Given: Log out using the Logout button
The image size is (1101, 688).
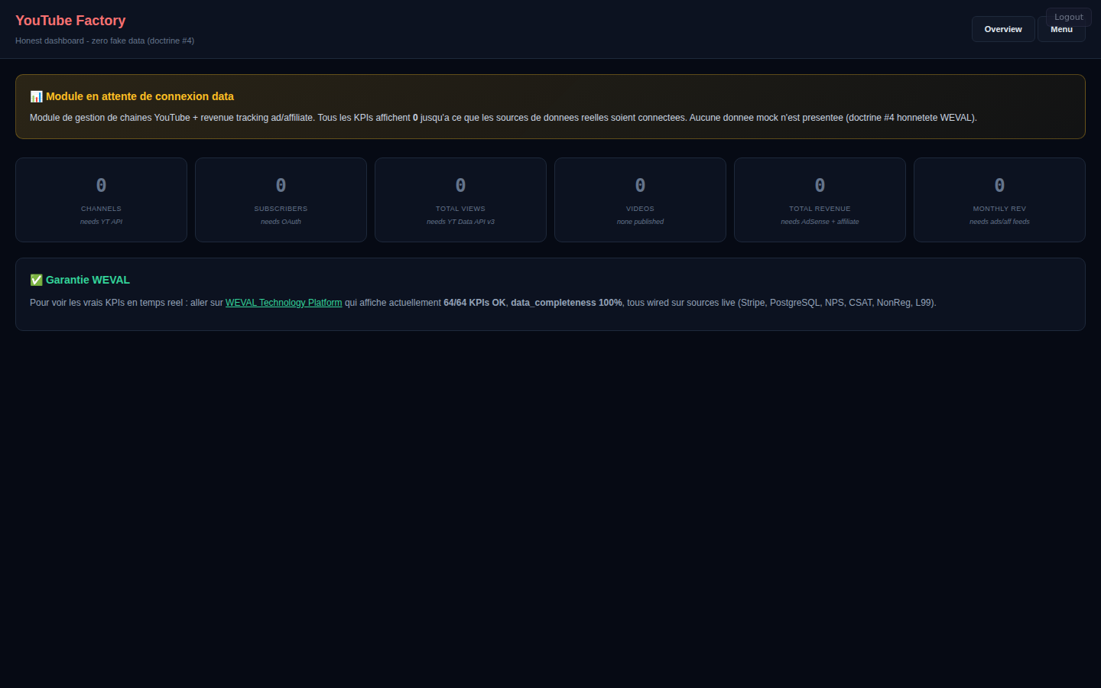Looking at the screenshot, I should [1068, 16].
